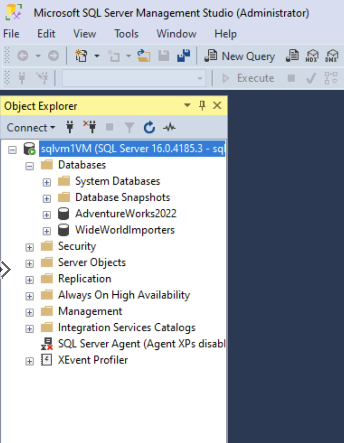Click the MDX query icon
Viewport: 344px width, 443px height.
point(312,56)
